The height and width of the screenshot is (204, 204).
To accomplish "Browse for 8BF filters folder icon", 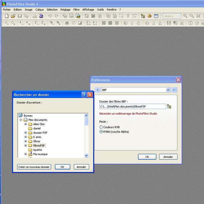I will coord(169,106).
